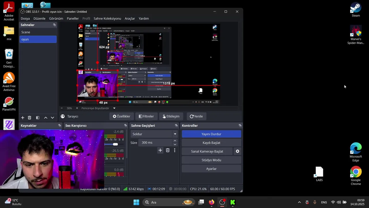The image size is (369, 208).
Task: Zoom out preview with minus icon
Action: [x=62, y=108]
